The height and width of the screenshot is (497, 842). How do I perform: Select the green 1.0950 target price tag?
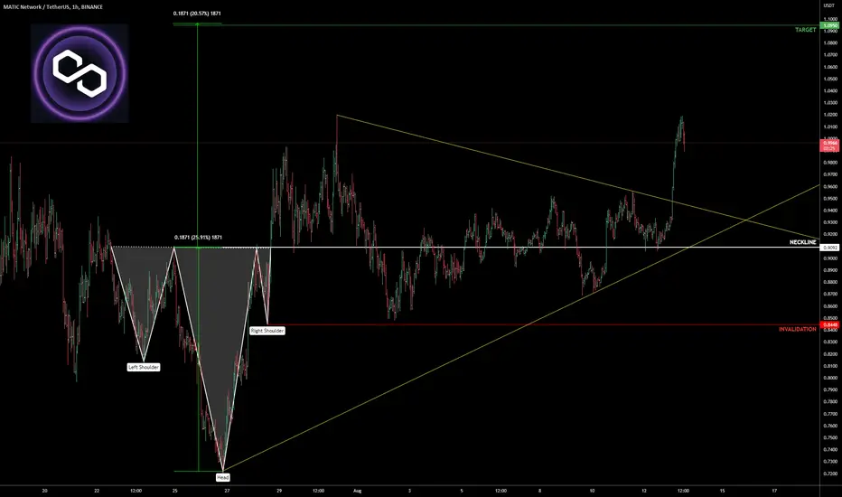(x=830, y=25)
